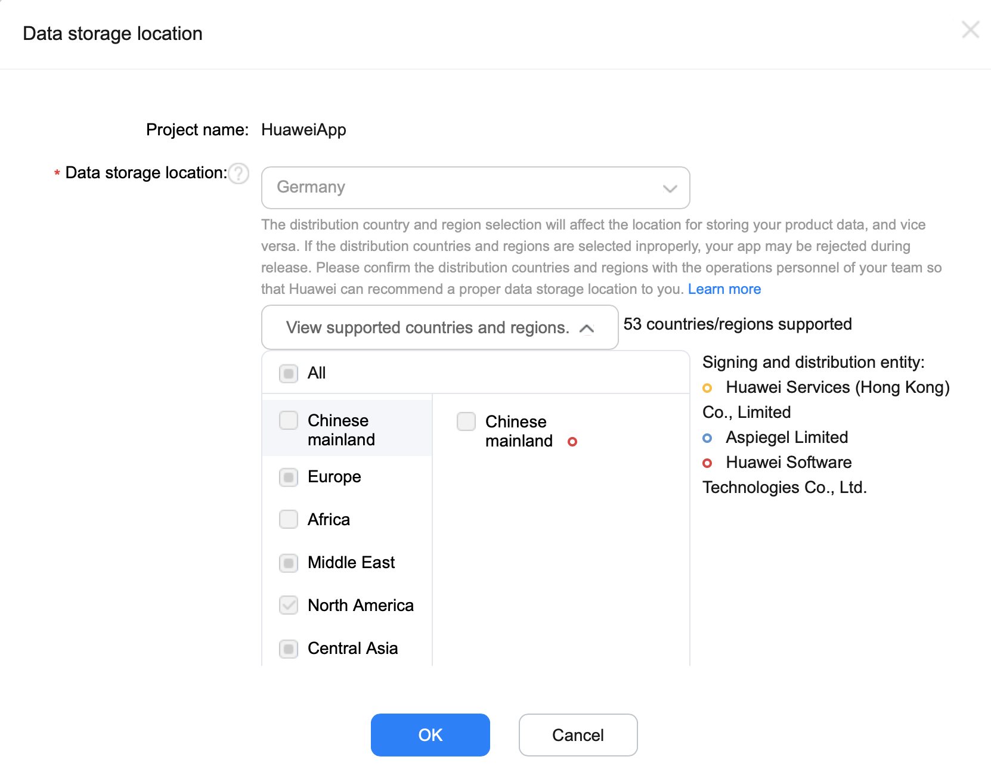Open the Germany storage location dropdown
Viewport: 991px width, 769px height.
coord(475,188)
